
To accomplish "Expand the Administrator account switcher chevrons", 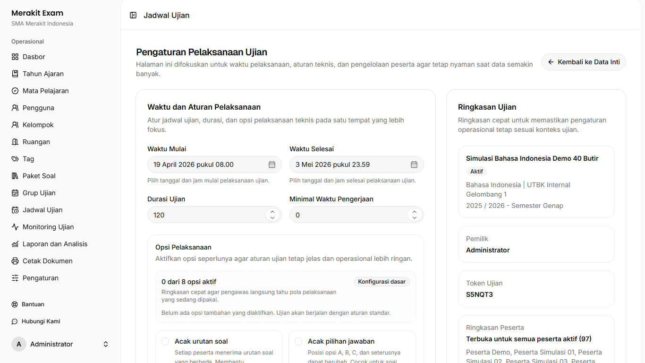I will (106, 344).
